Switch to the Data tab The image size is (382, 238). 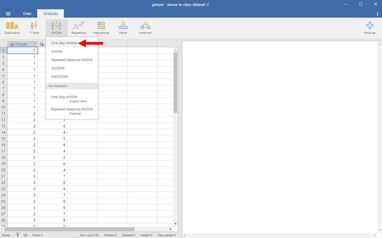coord(27,14)
